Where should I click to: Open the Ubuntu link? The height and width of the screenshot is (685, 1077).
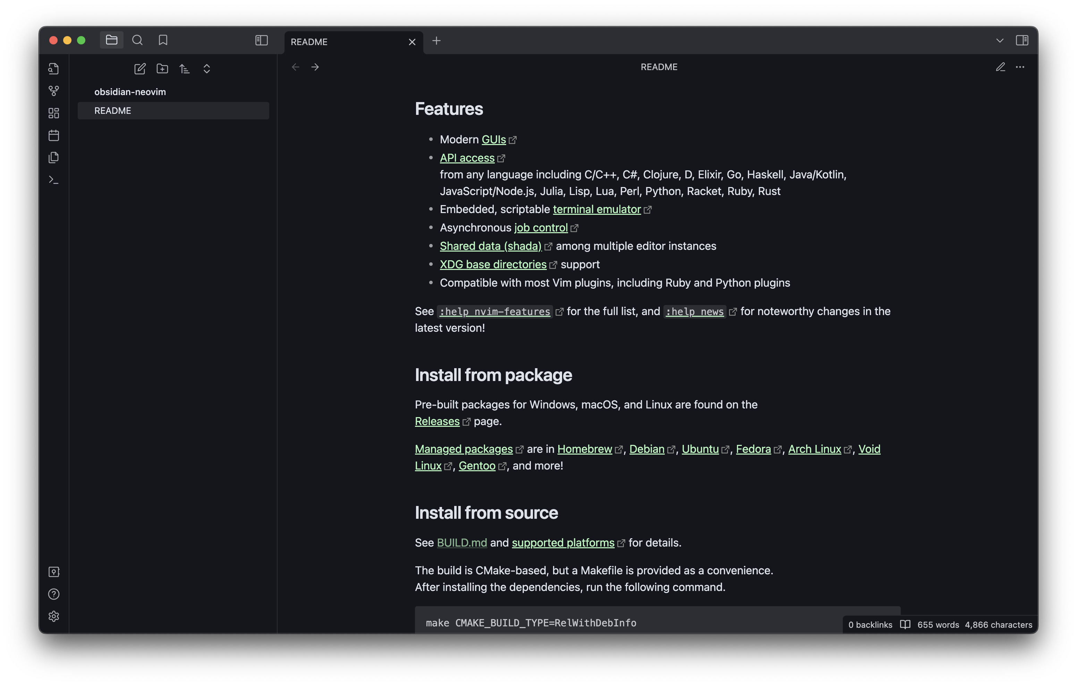click(x=700, y=449)
